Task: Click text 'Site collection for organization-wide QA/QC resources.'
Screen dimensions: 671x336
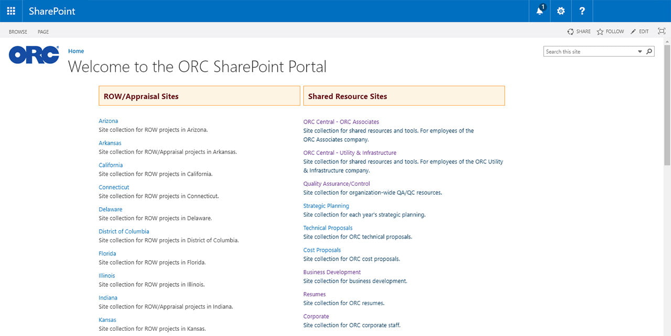Action: pyautogui.click(x=373, y=193)
